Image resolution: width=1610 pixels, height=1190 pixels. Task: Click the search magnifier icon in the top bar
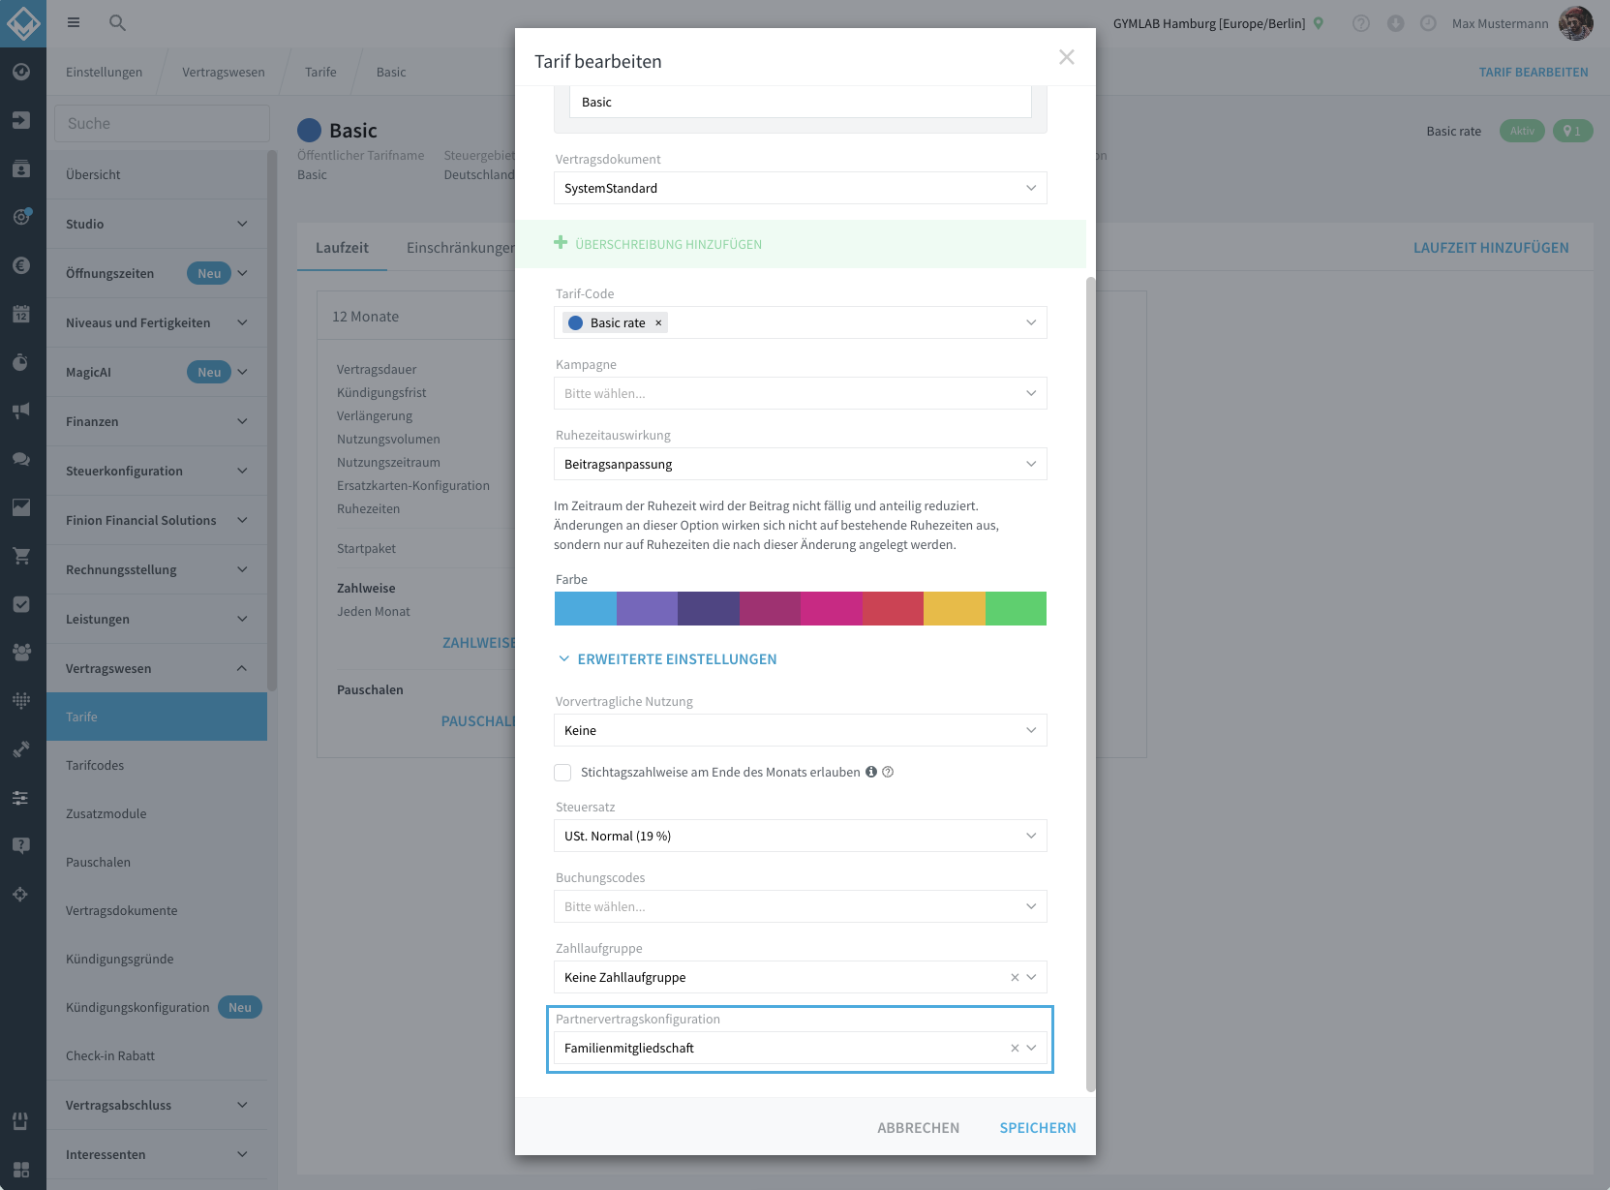(117, 22)
